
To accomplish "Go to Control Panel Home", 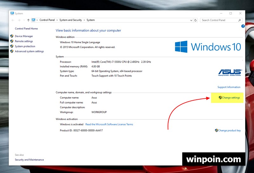I will pyautogui.click(x=26, y=29).
